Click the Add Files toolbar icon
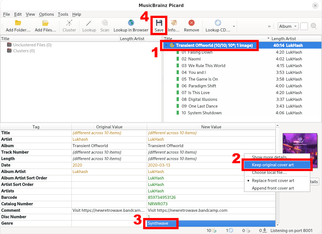This screenshot has width=322, height=234. [x=45, y=23]
